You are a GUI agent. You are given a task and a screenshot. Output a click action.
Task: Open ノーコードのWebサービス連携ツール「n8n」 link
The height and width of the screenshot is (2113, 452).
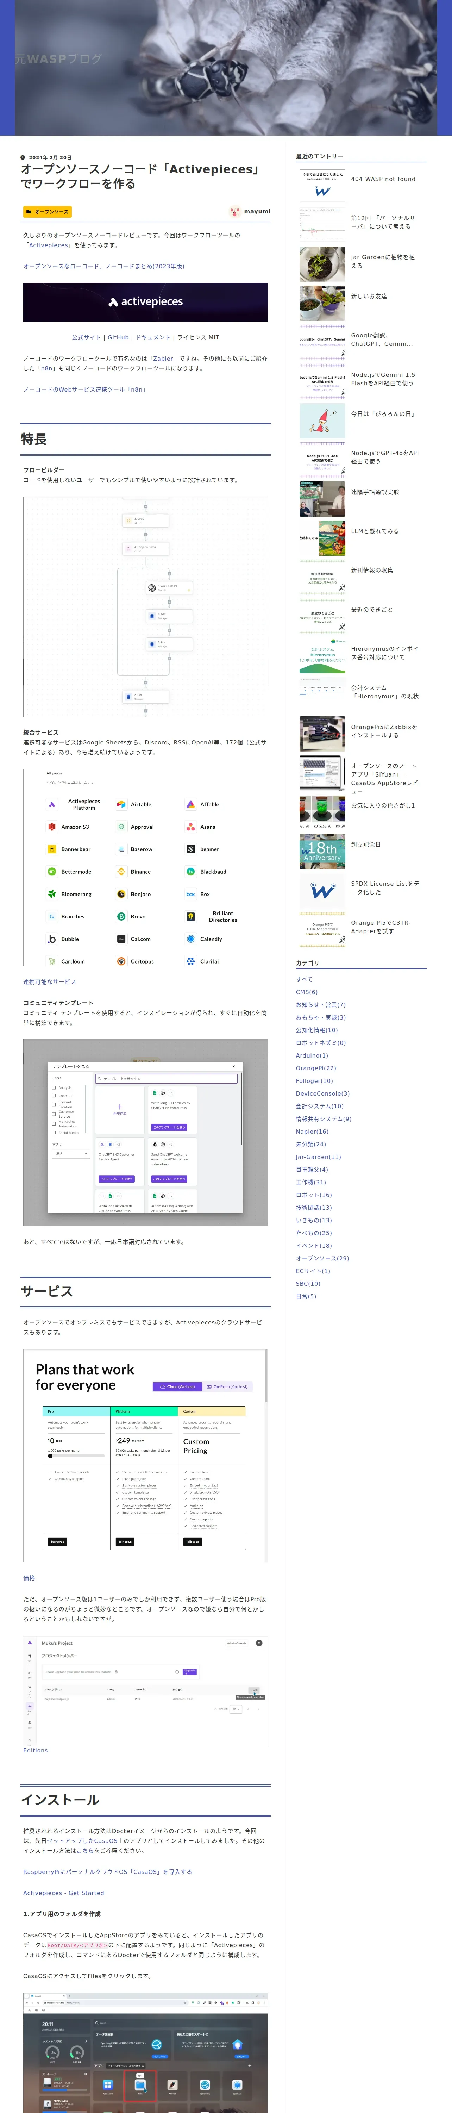click(84, 389)
